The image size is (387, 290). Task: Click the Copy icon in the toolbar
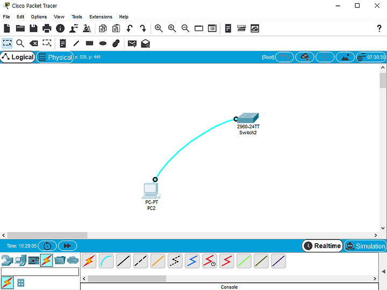tap(103, 28)
